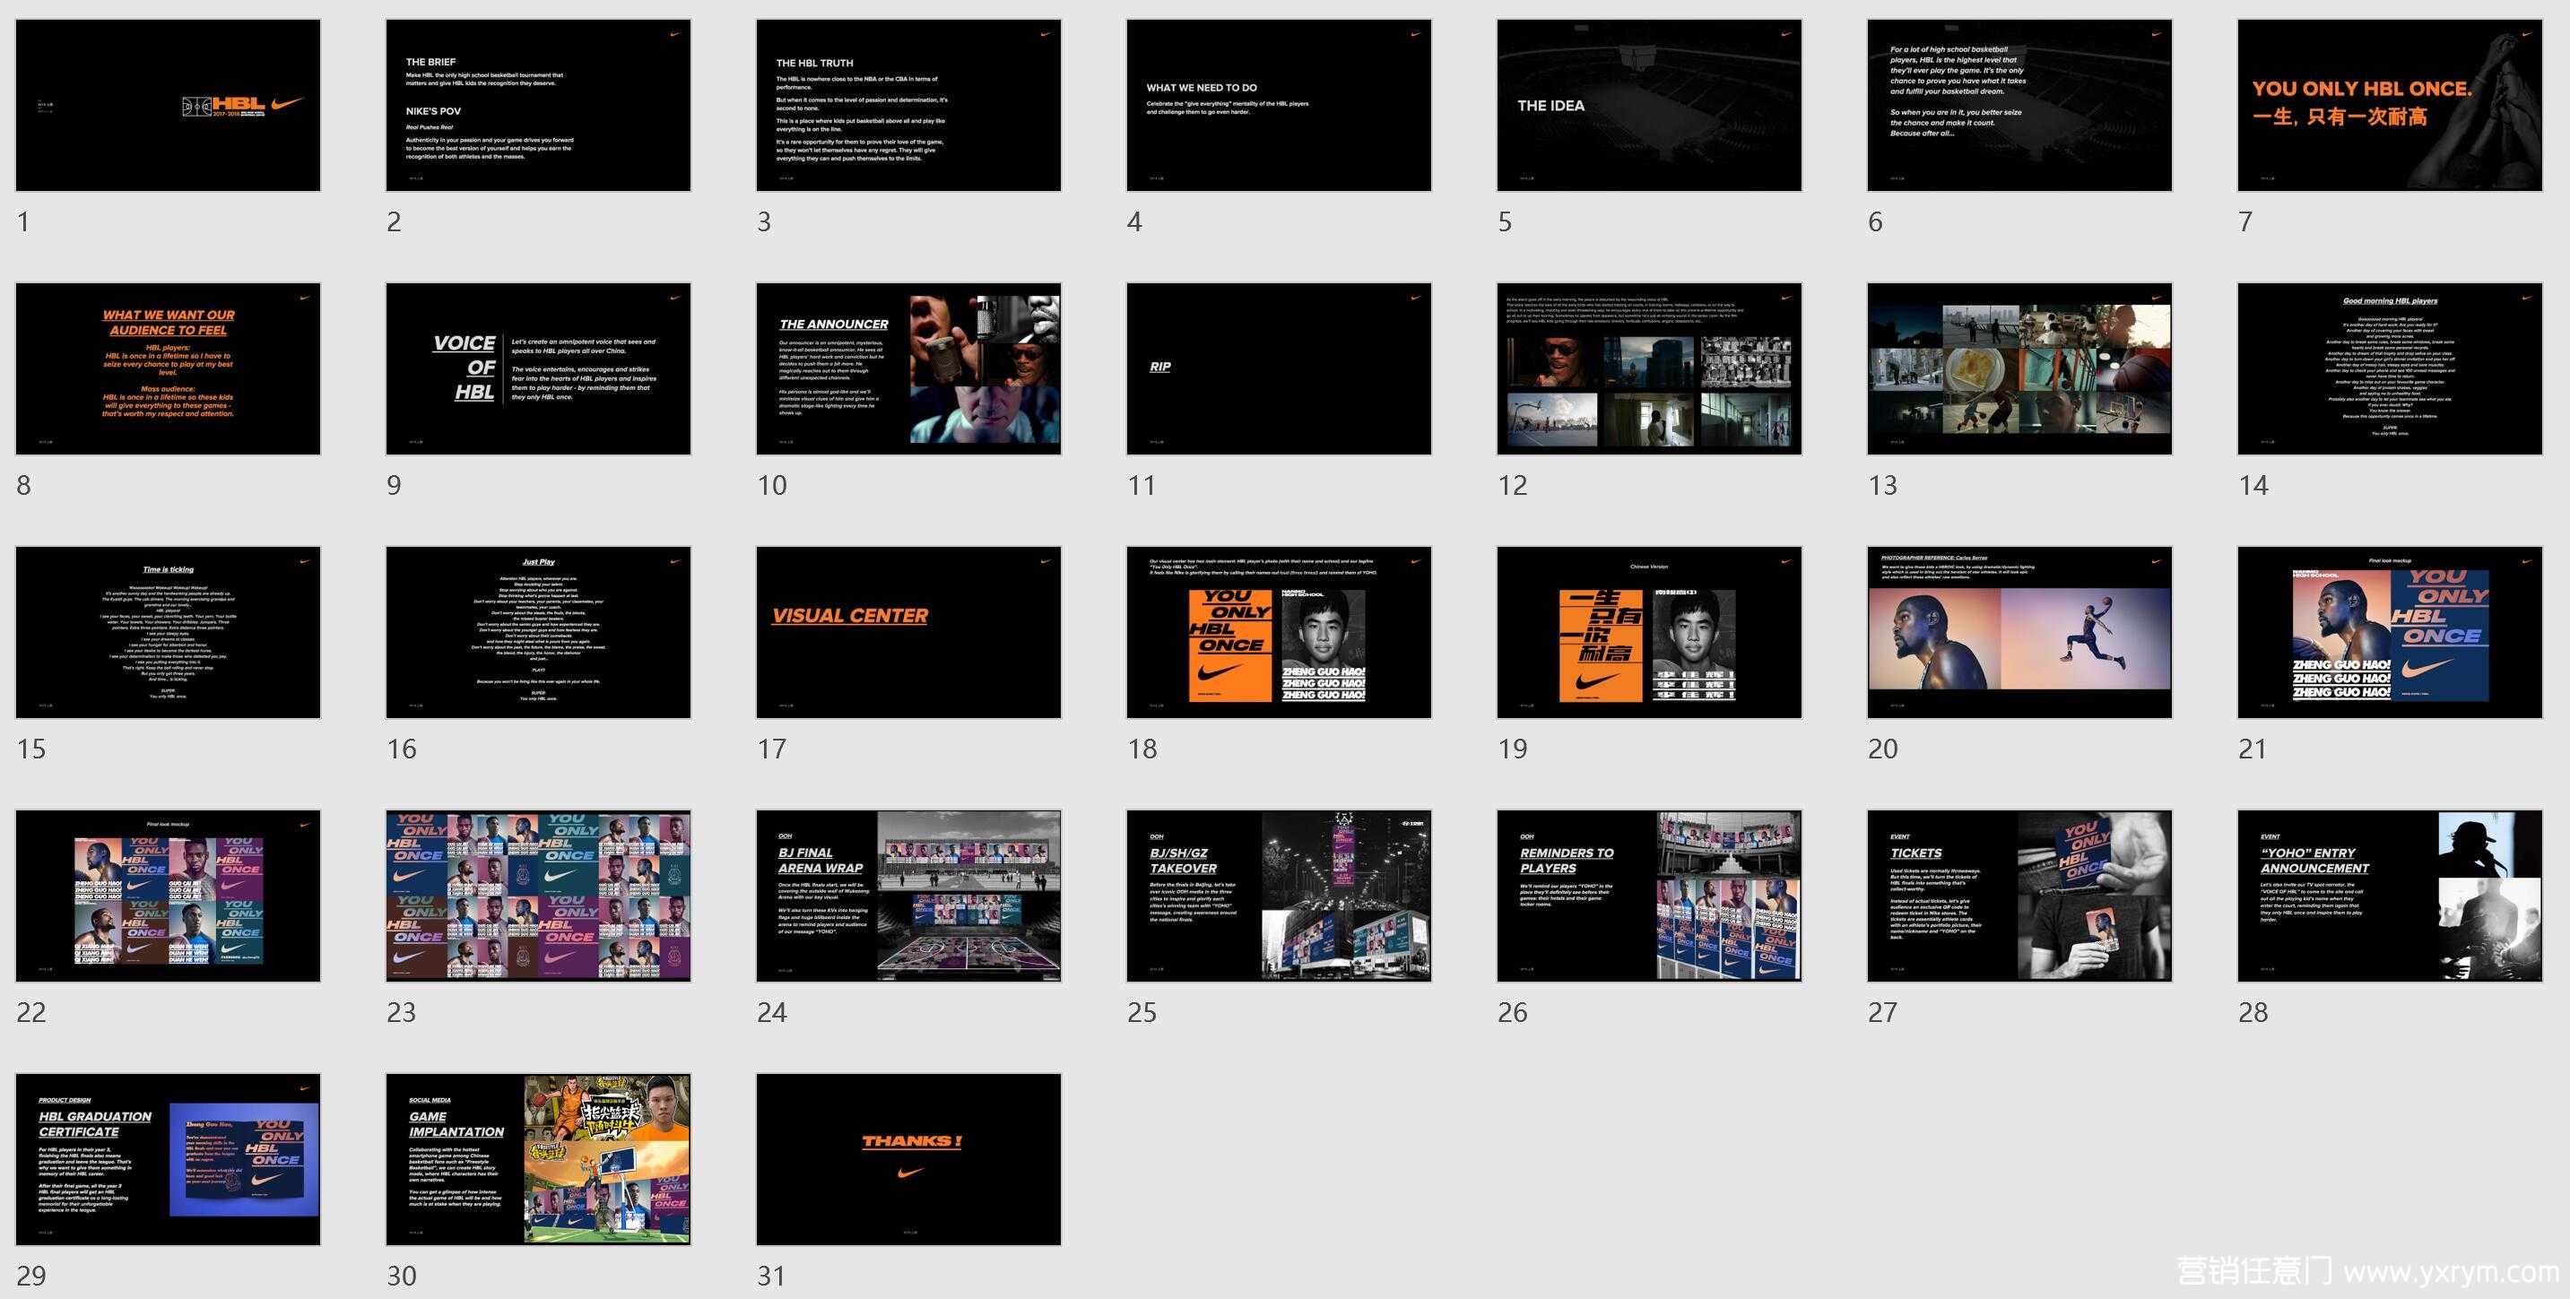The height and width of the screenshot is (1299, 2570).
Task: Open slide 12 six-photo storyboard thumbnail
Action: click(x=1649, y=368)
